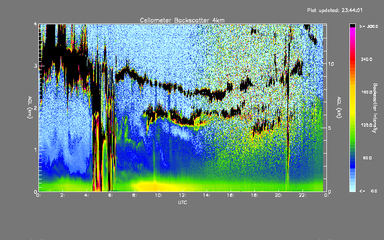The image size is (384, 240).
Task: Click the '2' tick on the km axis
Action: click(36, 108)
